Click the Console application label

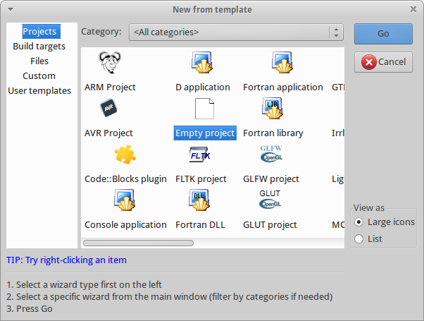click(125, 224)
